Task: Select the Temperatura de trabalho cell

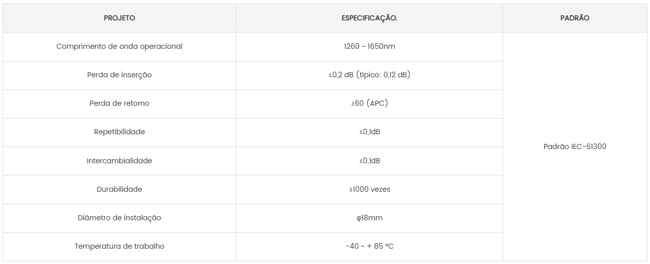Action: (x=120, y=246)
